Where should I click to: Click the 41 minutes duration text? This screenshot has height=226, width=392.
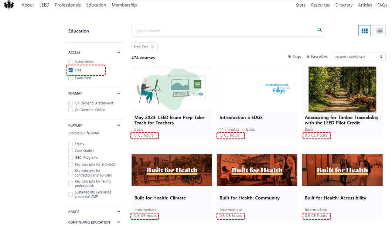(x=229, y=129)
